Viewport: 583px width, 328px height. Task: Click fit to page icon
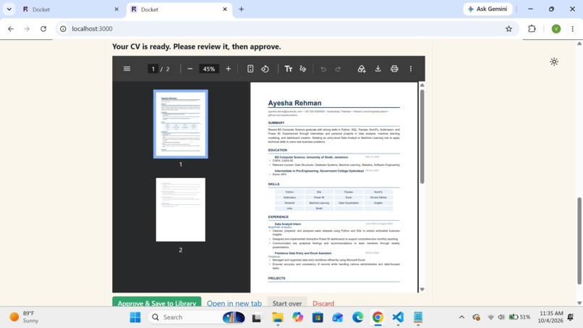coord(250,69)
